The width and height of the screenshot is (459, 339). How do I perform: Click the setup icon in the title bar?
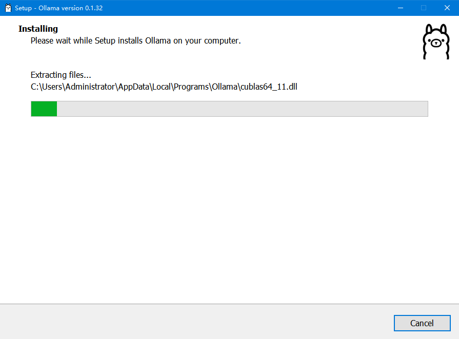[8, 8]
